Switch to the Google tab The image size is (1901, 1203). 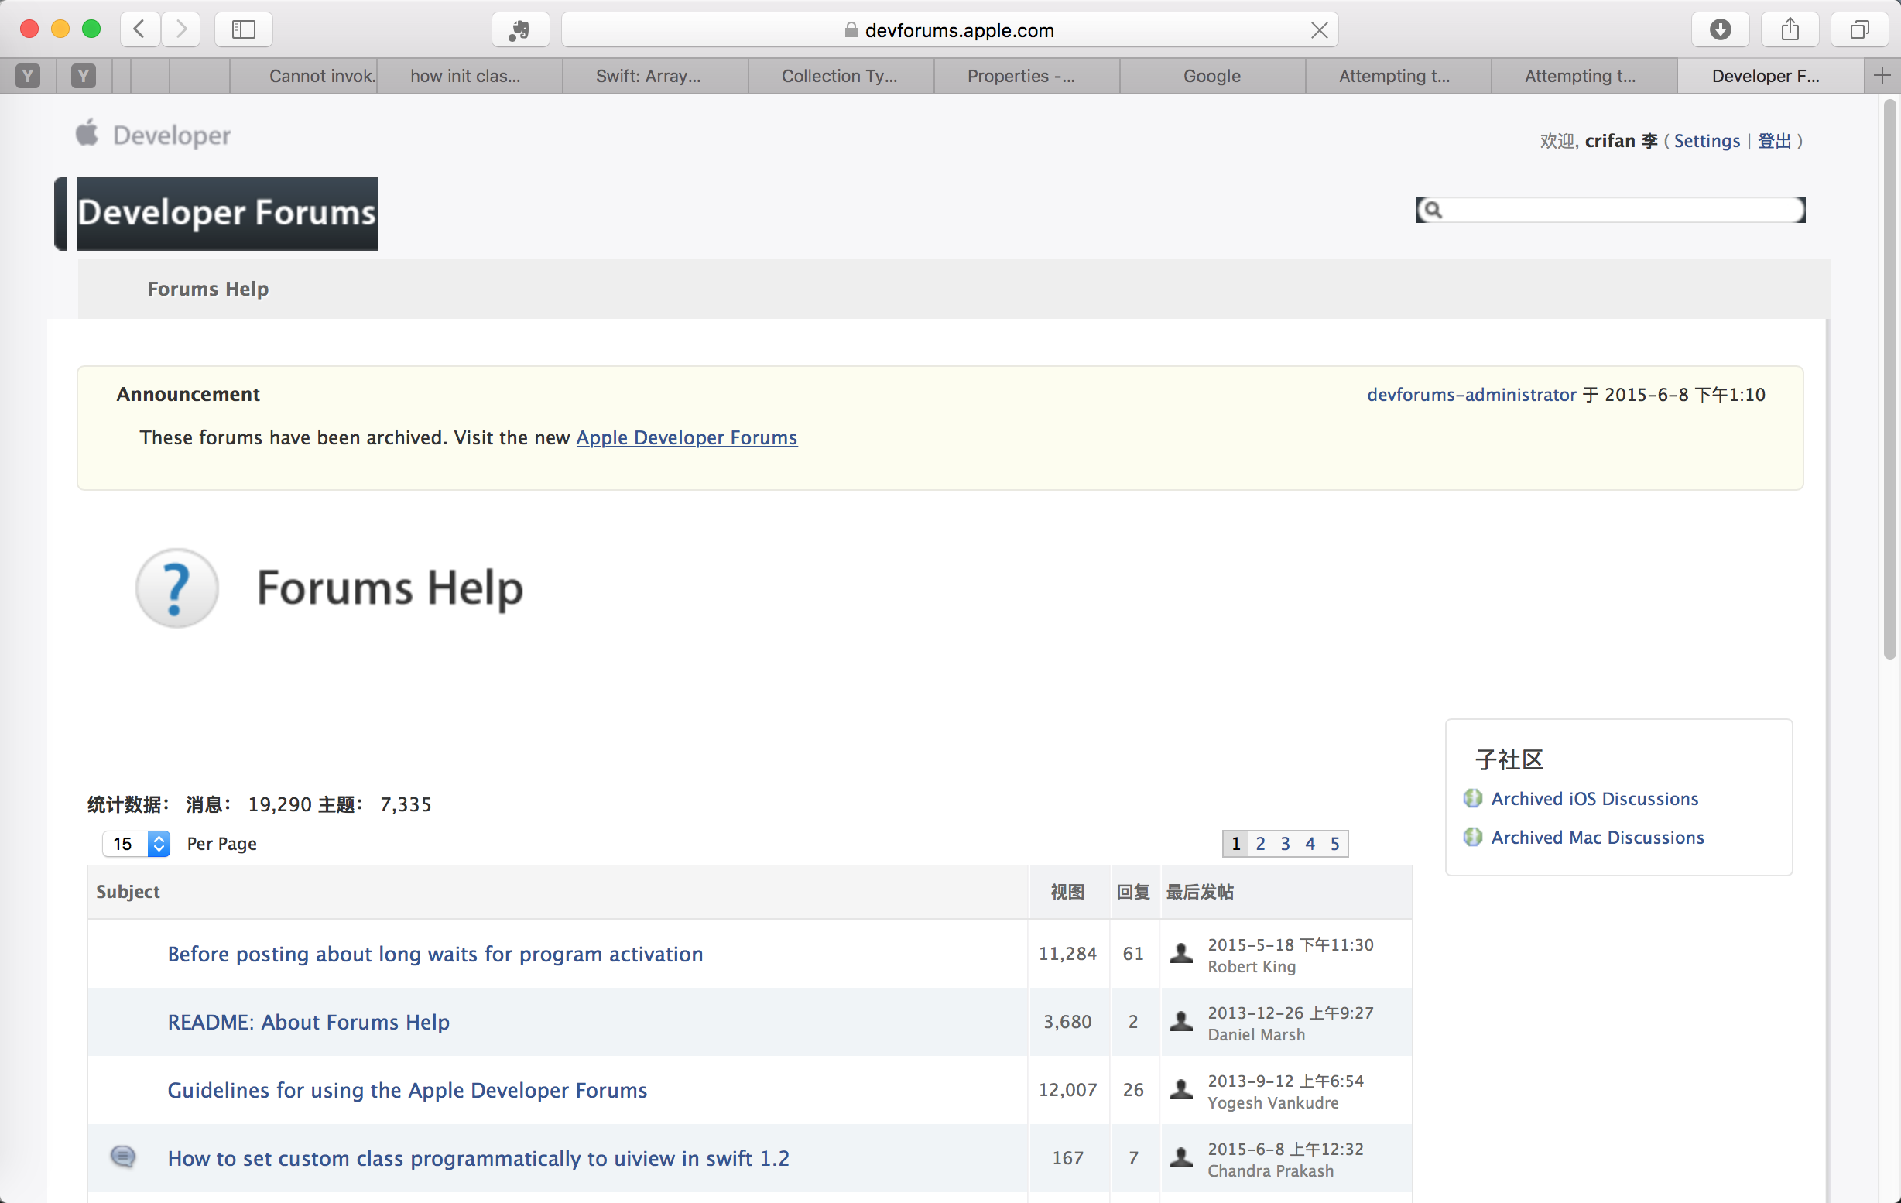point(1211,76)
